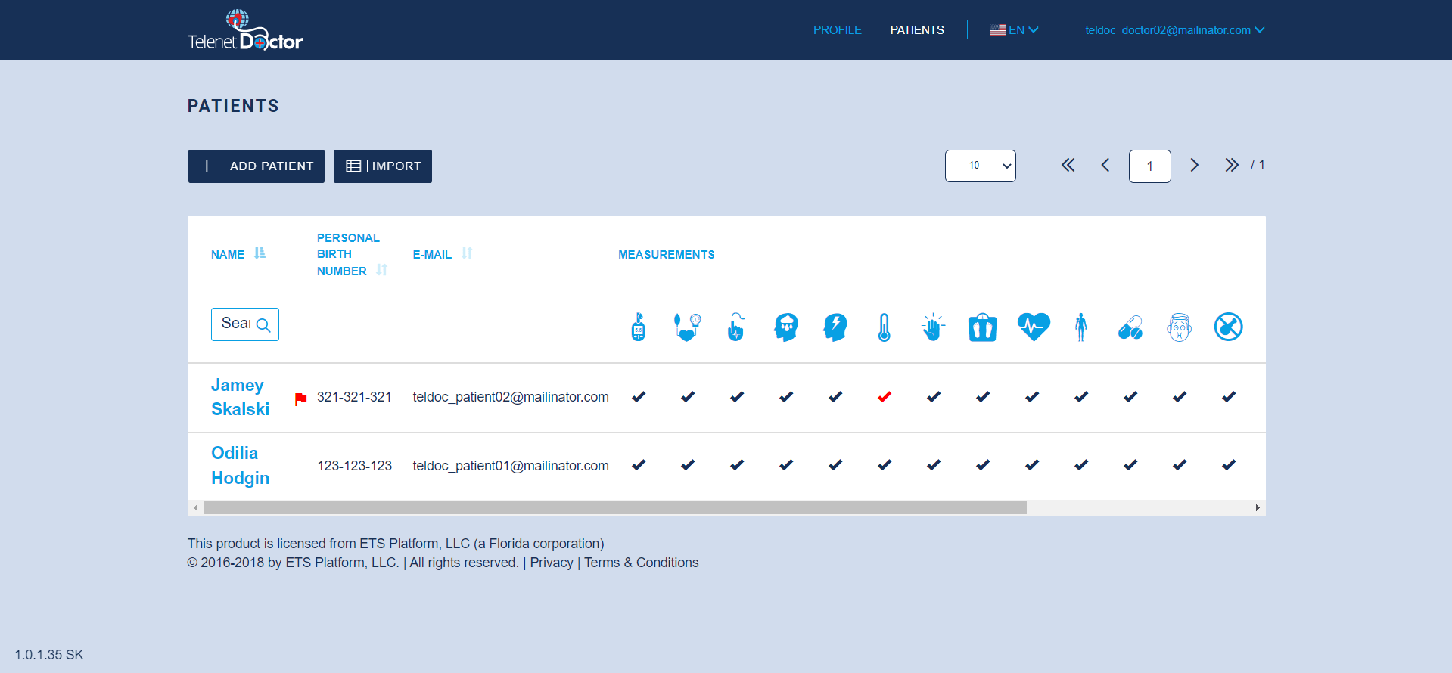This screenshot has width=1452, height=673.
Task: Click the birth number 123-123-123
Action: [354, 466]
